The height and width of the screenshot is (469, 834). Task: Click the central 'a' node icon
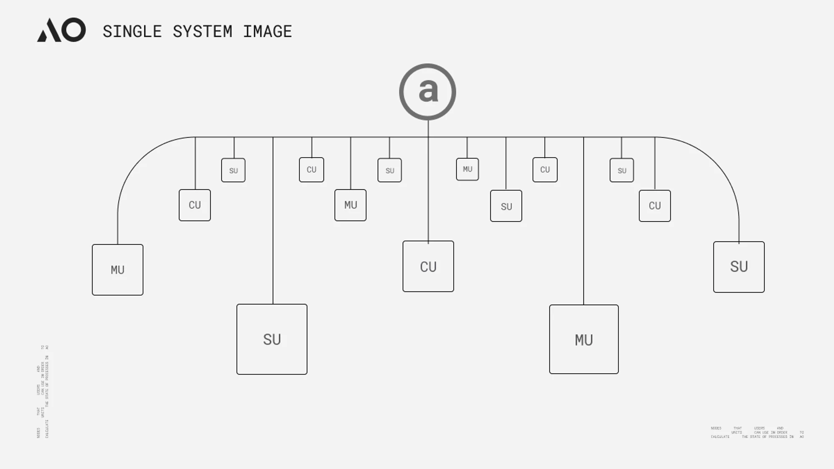tap(427, 91)
